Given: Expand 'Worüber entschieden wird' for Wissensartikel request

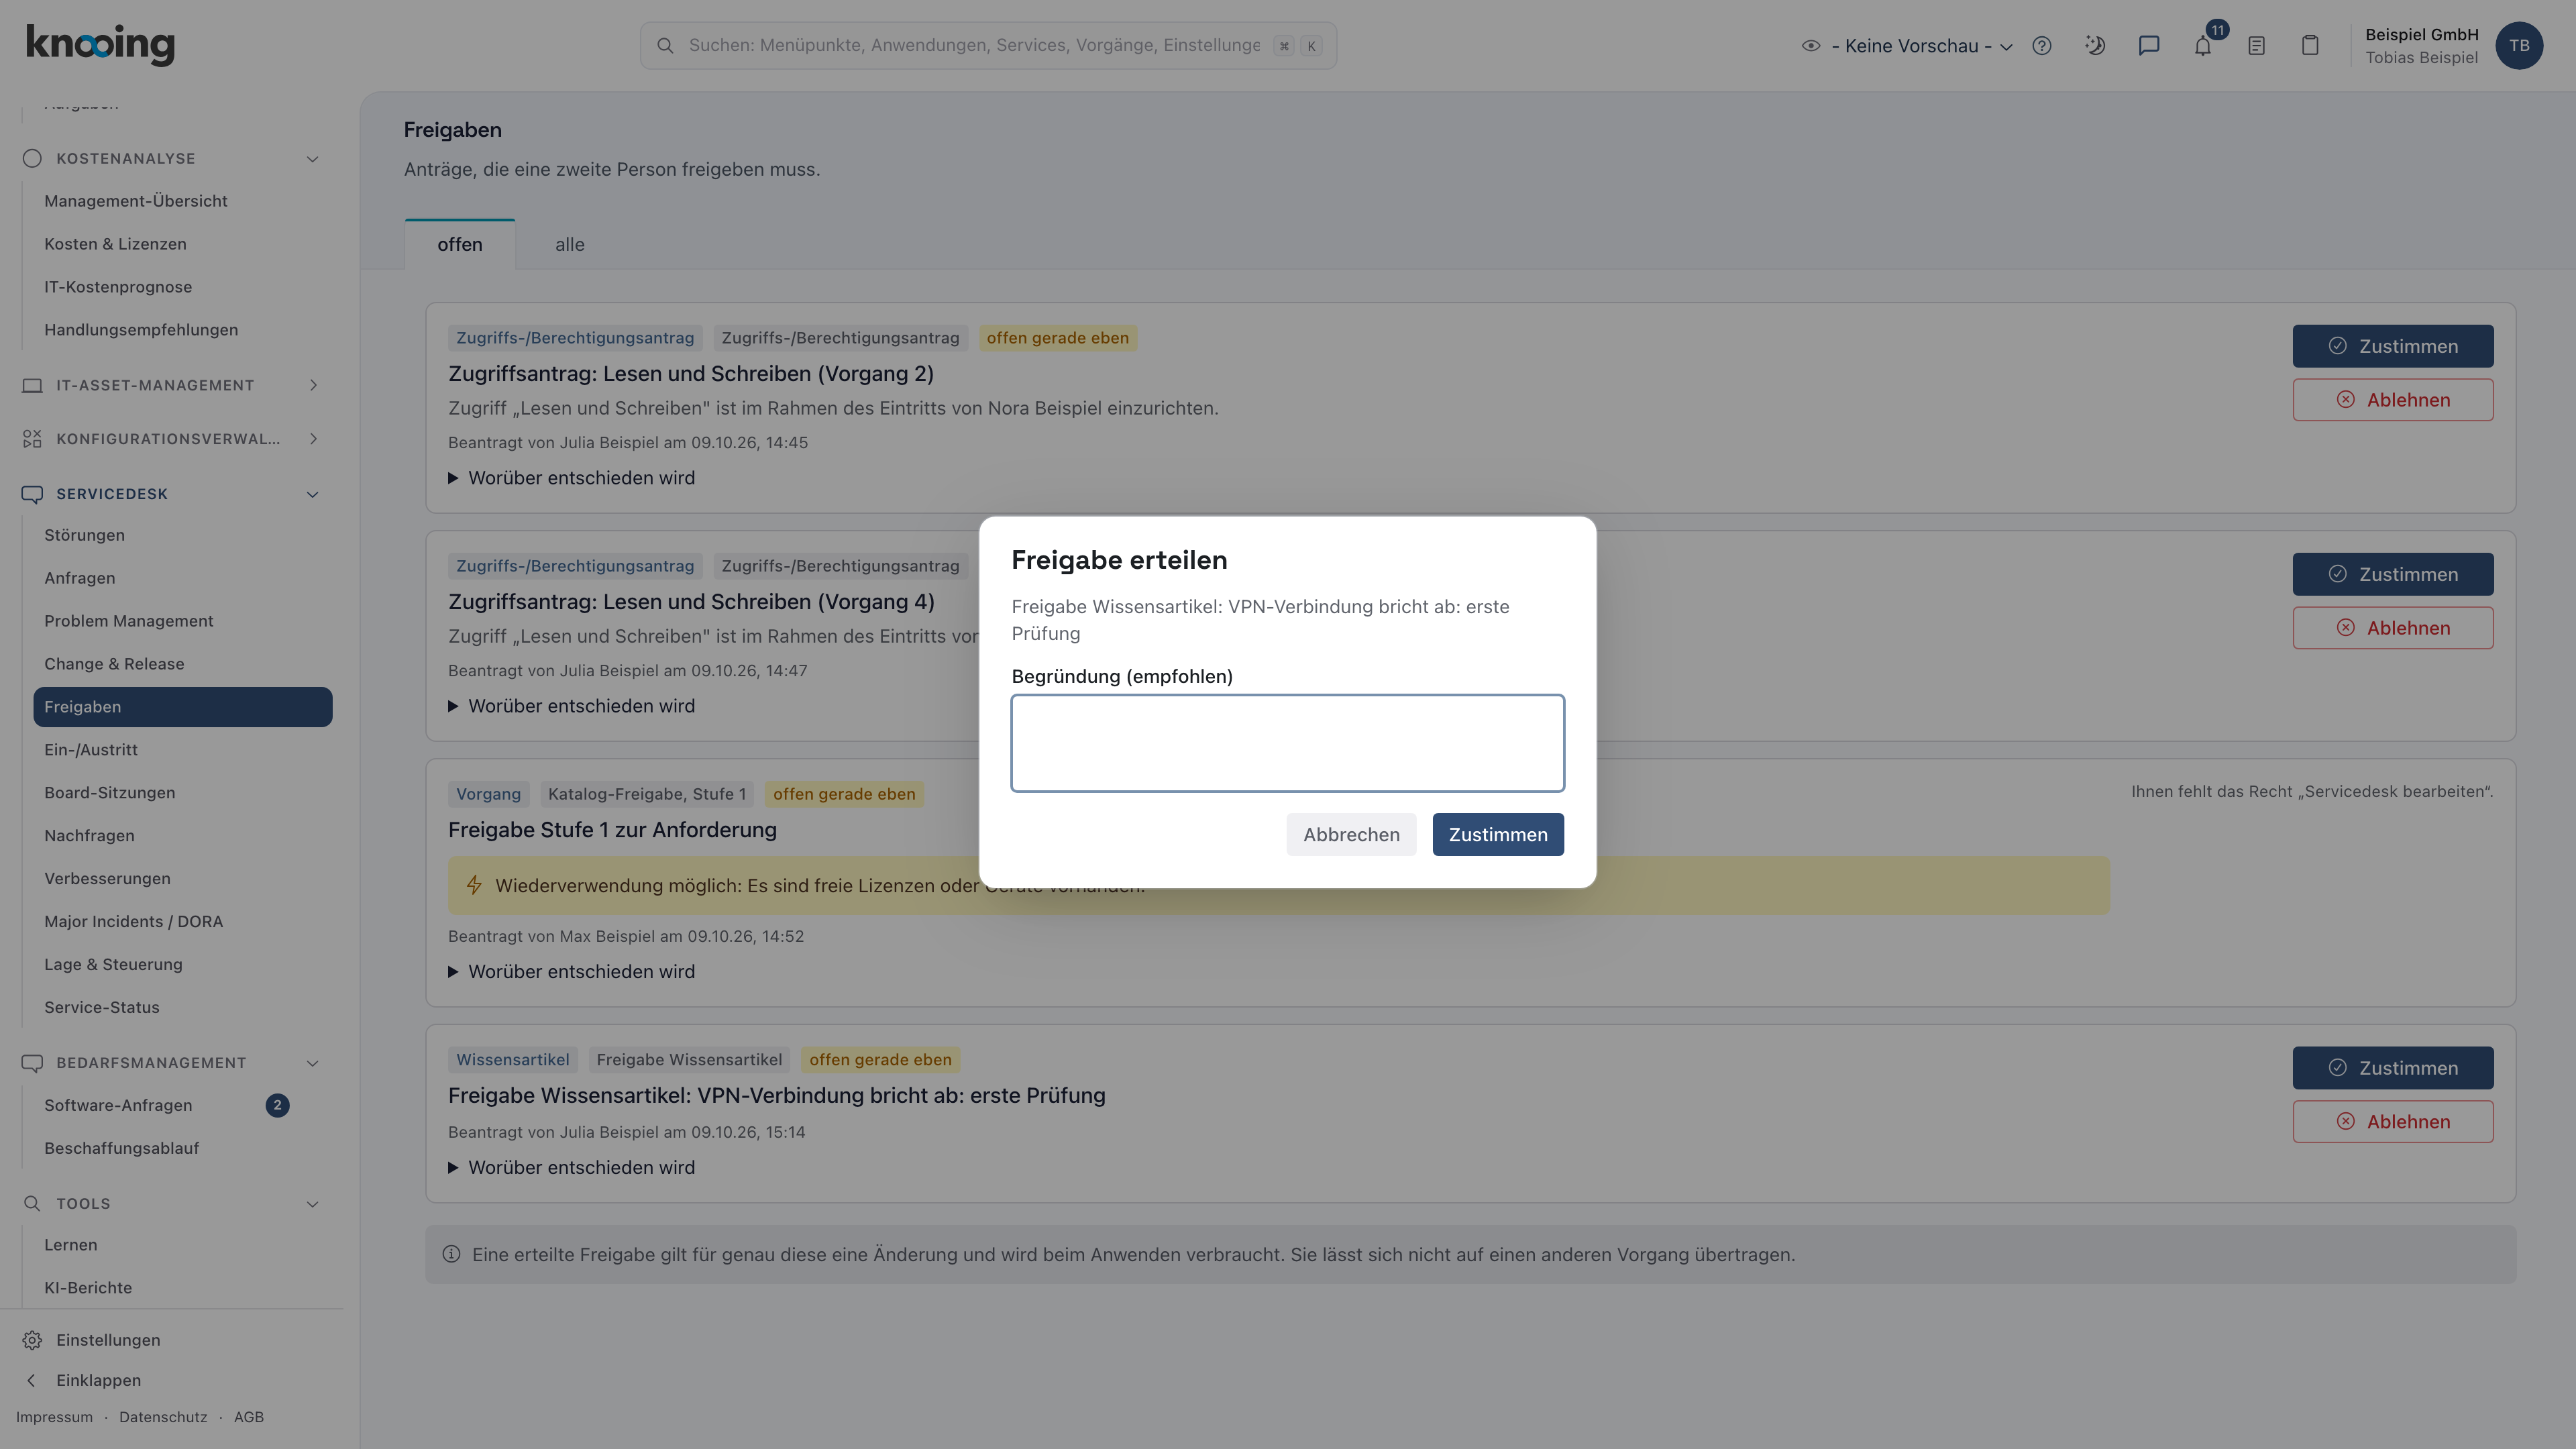Looking at the screenshot, I should pos(571,1168).
